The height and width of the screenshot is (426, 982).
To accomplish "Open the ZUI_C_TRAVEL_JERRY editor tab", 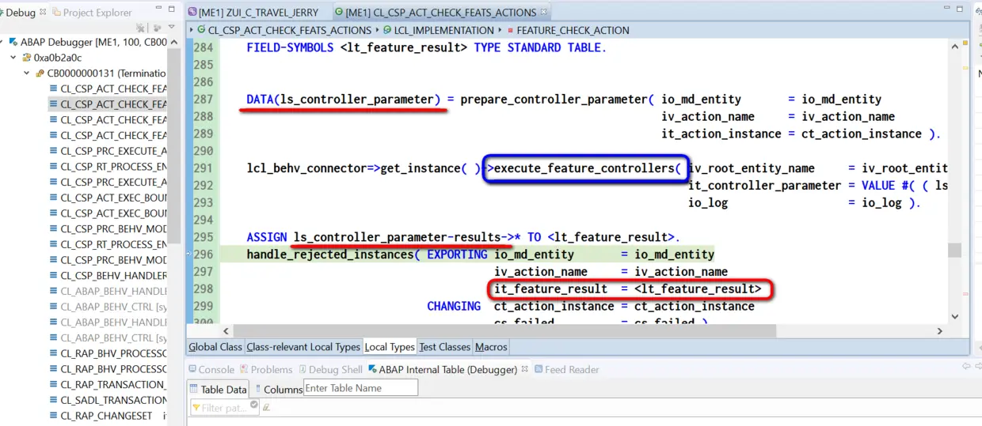I will tap(253, 12).
